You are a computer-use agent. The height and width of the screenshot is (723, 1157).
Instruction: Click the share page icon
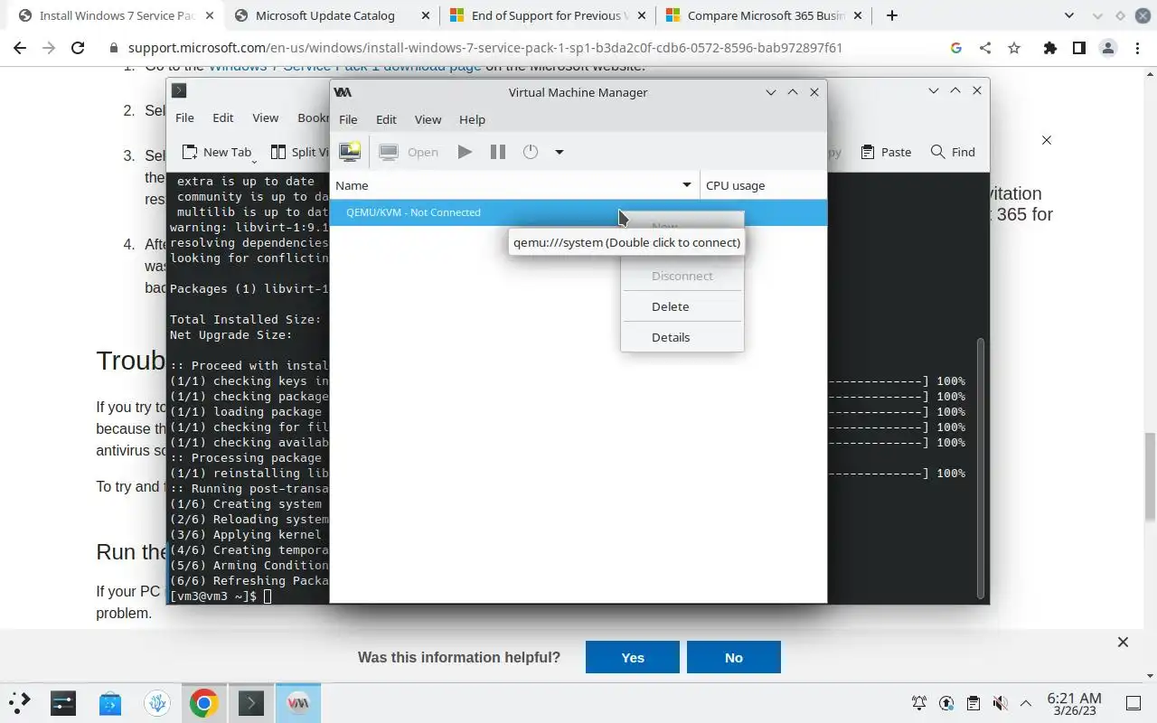(985, 48)
